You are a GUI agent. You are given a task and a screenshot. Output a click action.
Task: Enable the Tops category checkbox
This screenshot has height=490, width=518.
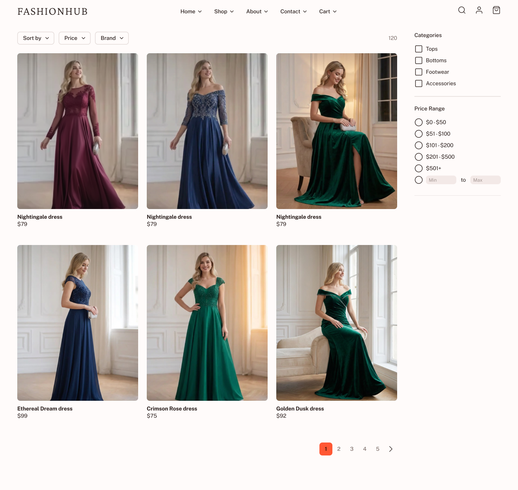(x=418, y=49)
